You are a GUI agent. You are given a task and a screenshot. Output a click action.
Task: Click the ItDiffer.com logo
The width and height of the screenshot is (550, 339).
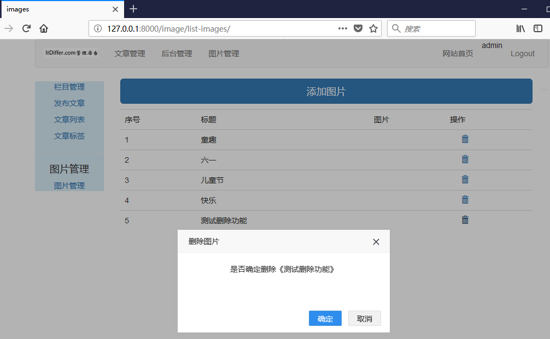coord(72,52)
